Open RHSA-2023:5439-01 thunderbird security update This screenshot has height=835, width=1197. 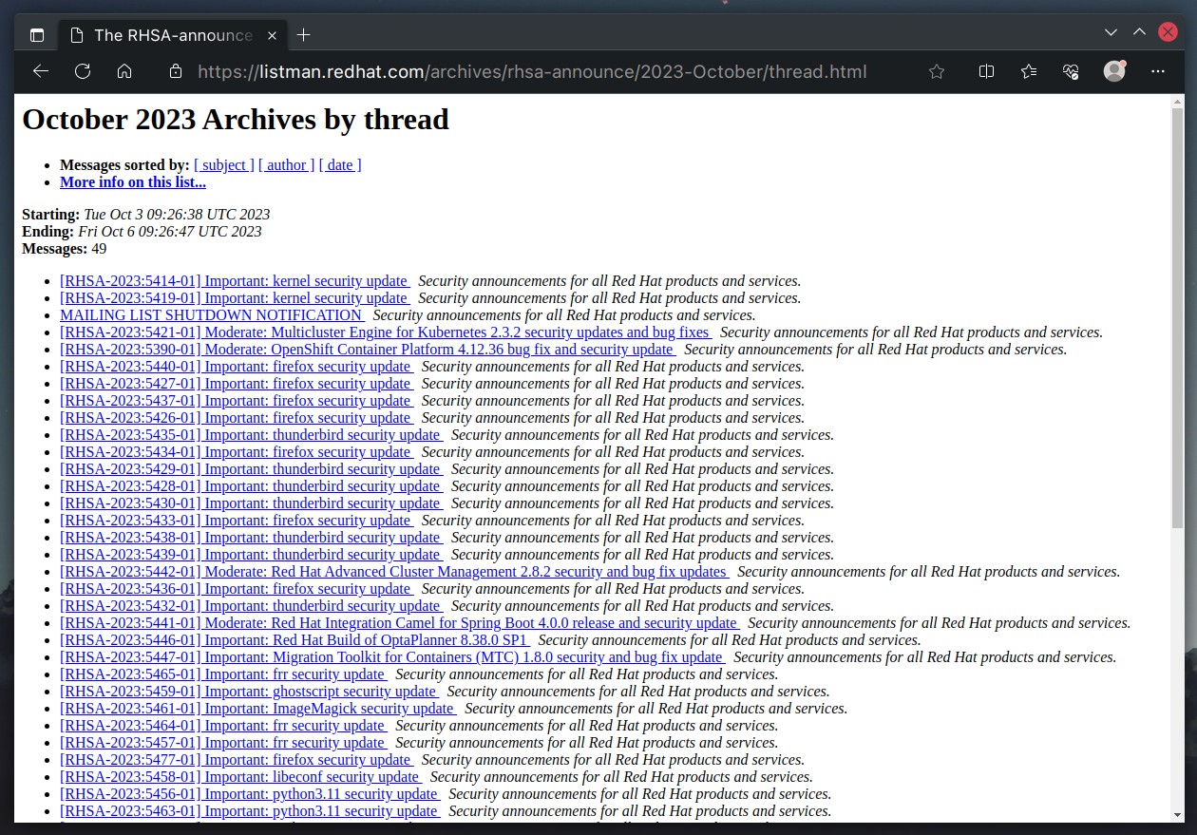252,555
